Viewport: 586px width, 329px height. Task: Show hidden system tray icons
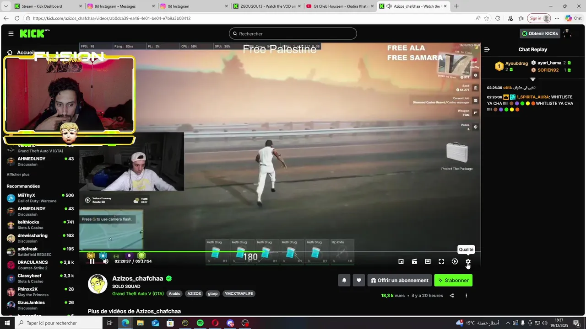point(508,323)
